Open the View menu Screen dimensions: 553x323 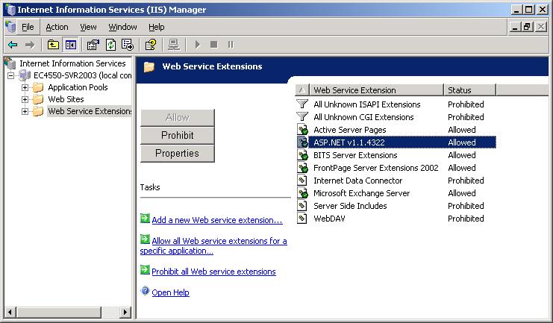[x=88, y=27]
